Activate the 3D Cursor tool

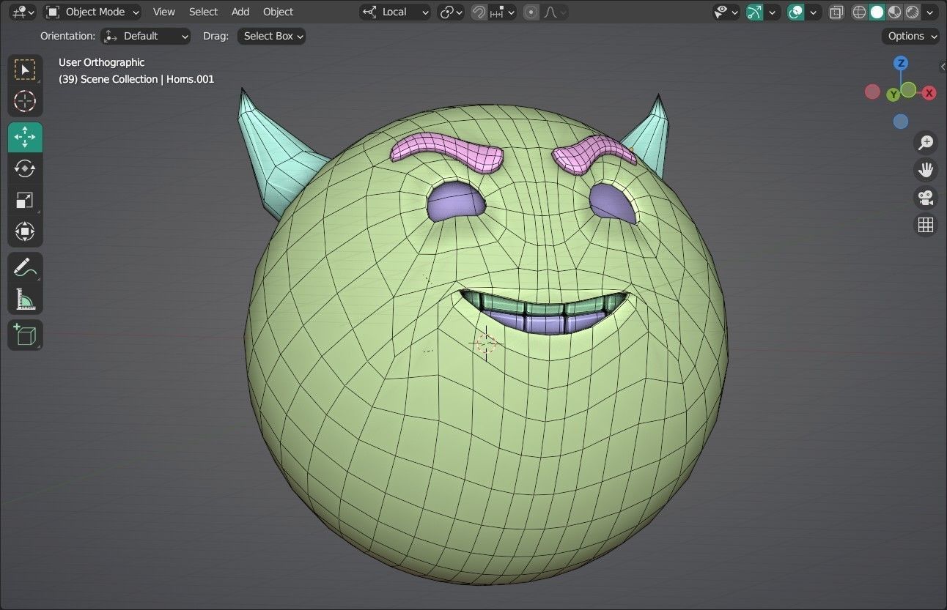(x=25, y=101)
